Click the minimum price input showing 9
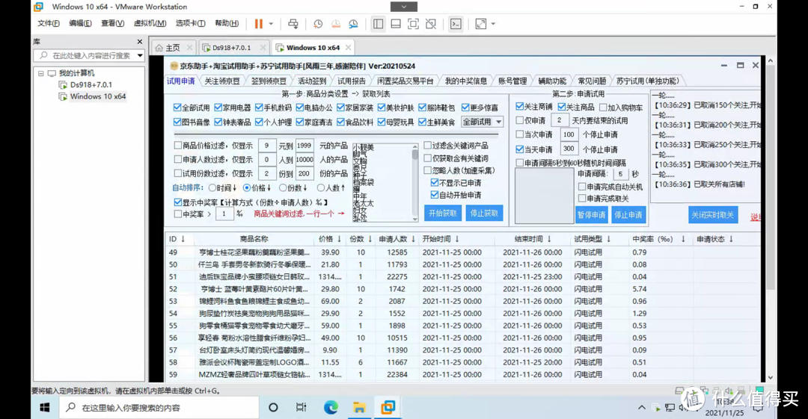This screenshot has width=808, height=419. [x=267, y=146]
